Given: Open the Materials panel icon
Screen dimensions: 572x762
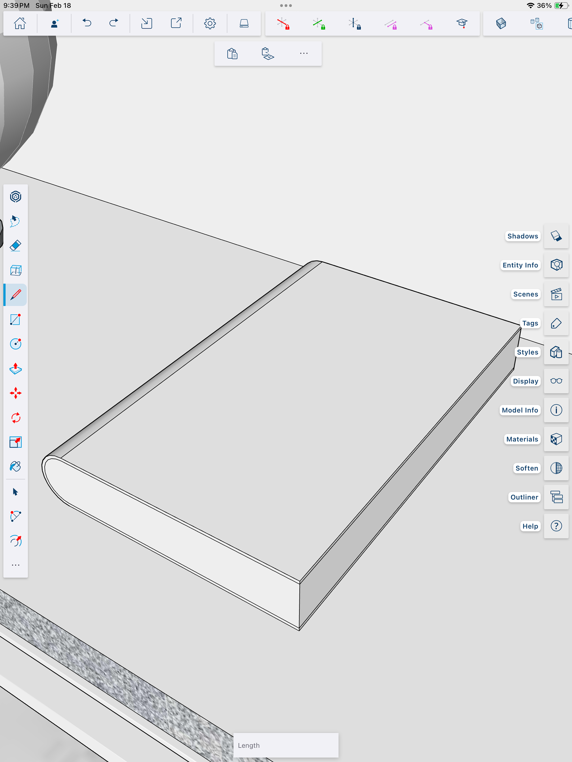Looking at the screenshot, I should coord(556,439).
